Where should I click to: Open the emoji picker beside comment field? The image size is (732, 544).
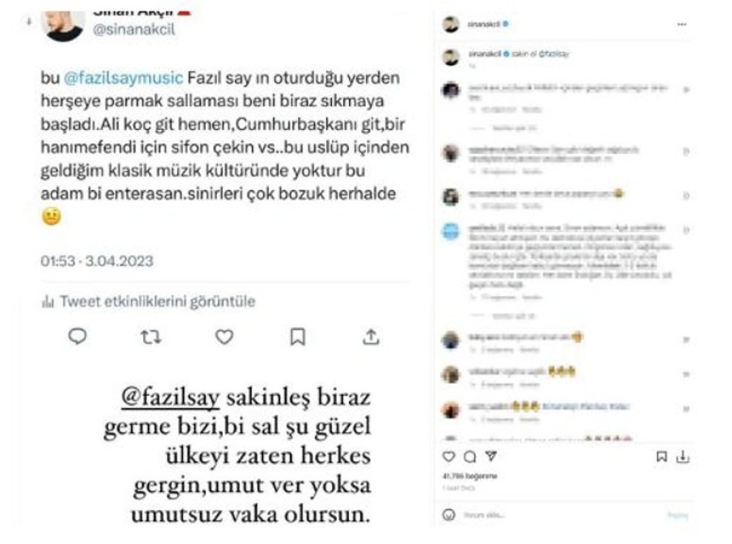coord(449,515)
